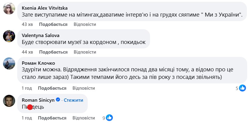249x124 pixels.
Task: Click Valentyna Salova's profile avatar
Action: point(9,36)
